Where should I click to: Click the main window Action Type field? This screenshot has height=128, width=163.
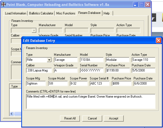pos(128,30)
